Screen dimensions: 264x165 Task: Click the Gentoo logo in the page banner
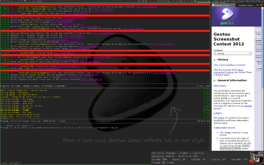click(227, 16)
